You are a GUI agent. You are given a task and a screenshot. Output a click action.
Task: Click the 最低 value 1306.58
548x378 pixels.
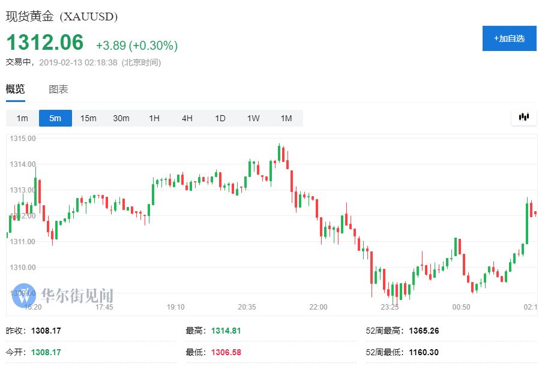[x=226, y=352]
